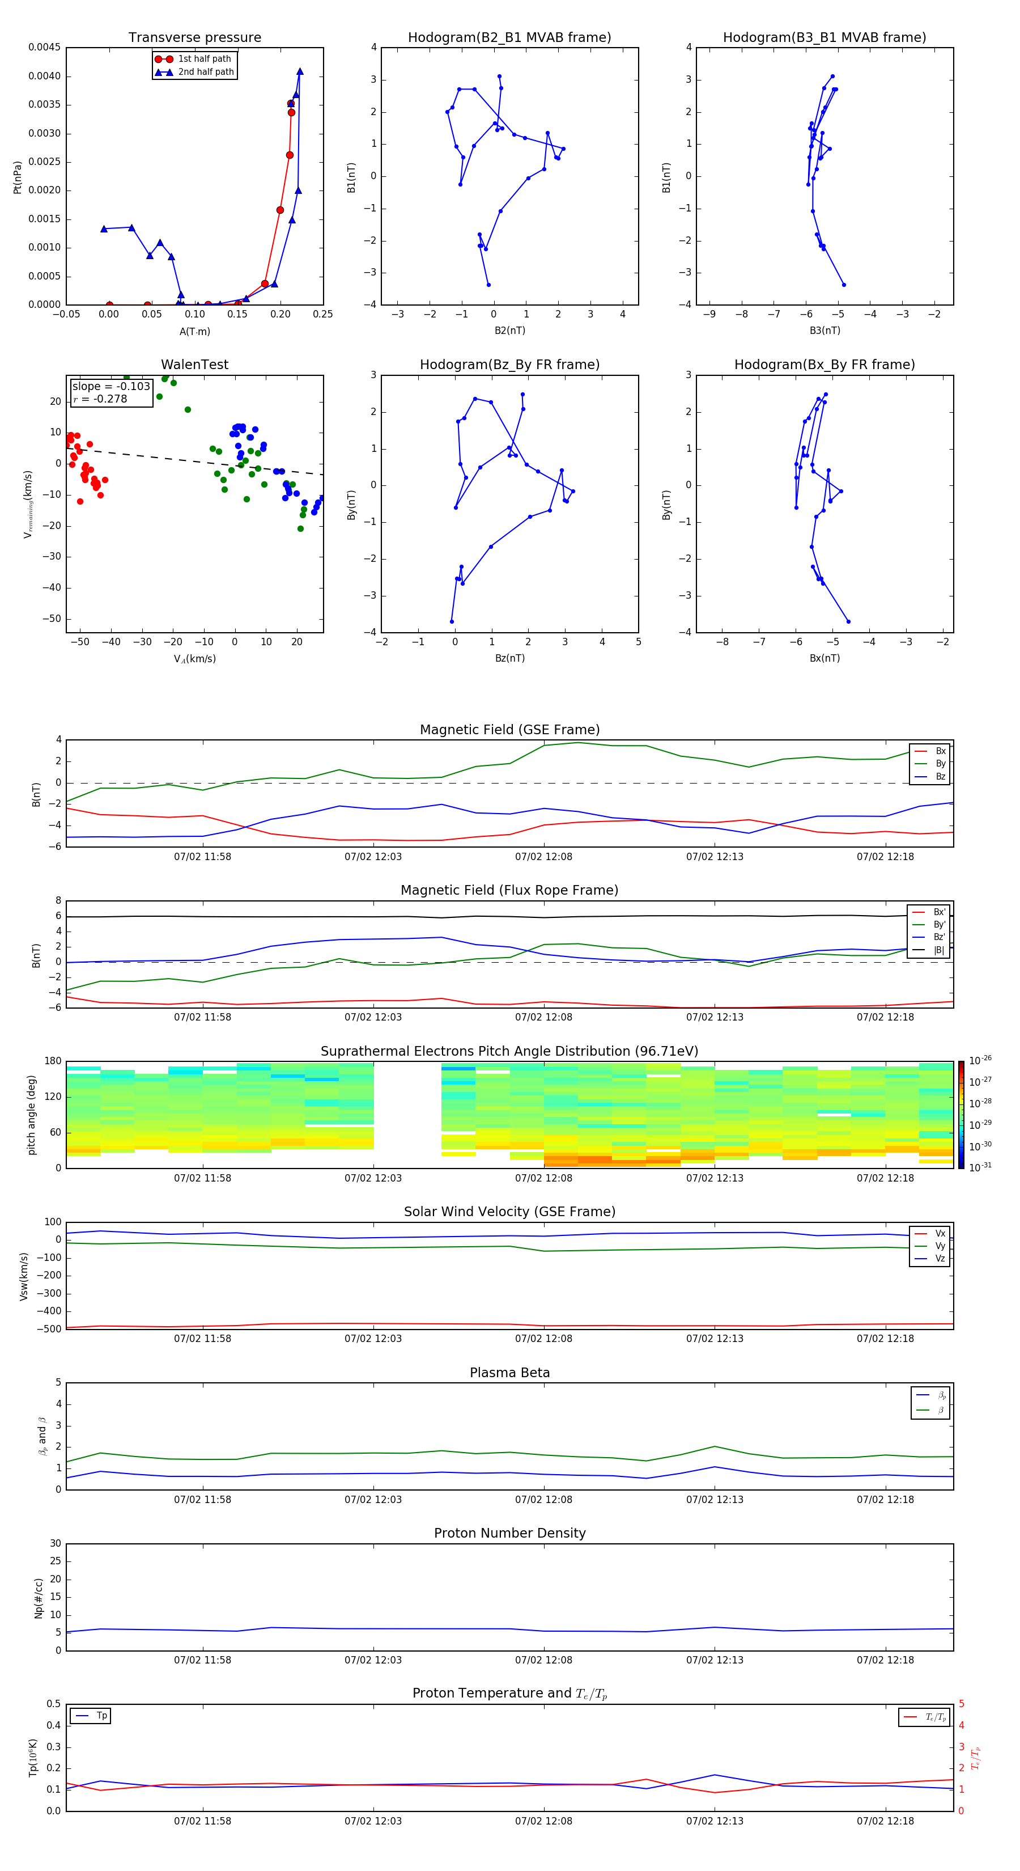Click the "A(T·m)" x-axis label
The image size is (1020, 1871).
point(194,332)
